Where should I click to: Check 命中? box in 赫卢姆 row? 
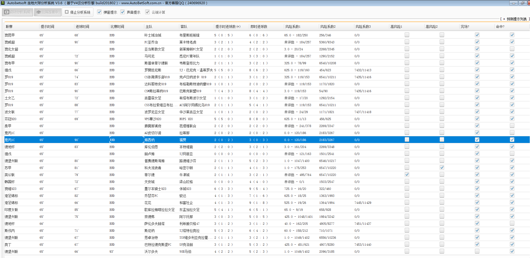[x=512, y=154]
